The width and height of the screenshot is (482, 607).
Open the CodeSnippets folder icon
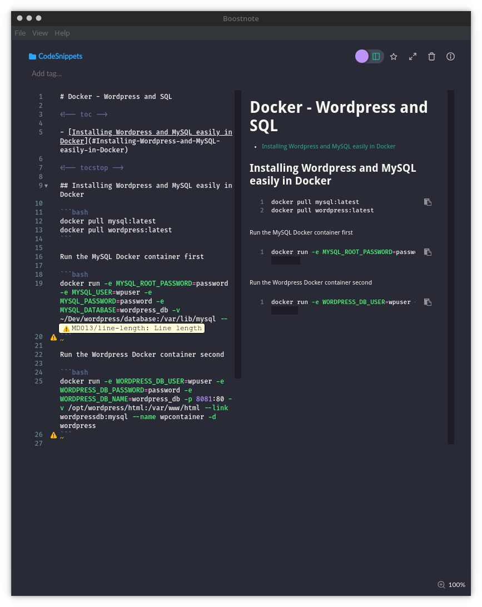point(32,57)
